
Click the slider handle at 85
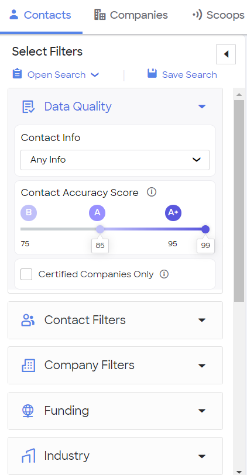coord(100,229)
